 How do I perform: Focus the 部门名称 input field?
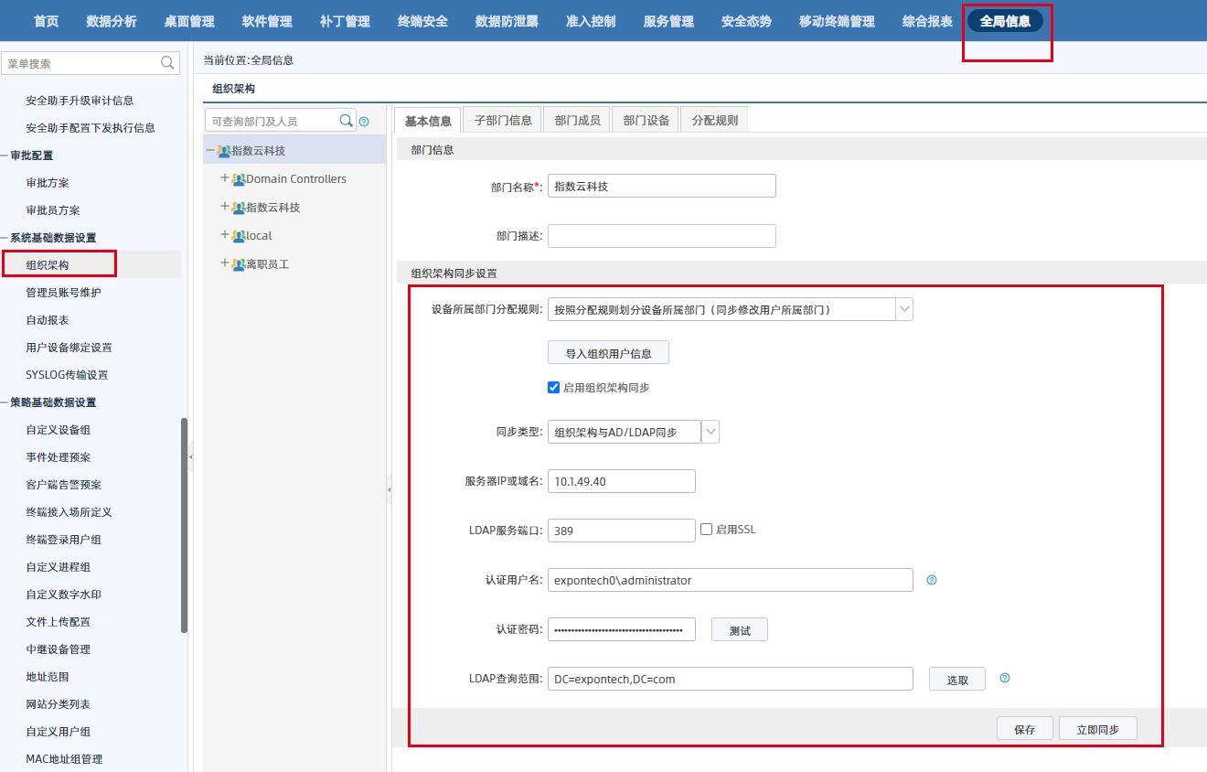(x=662, y=186)
